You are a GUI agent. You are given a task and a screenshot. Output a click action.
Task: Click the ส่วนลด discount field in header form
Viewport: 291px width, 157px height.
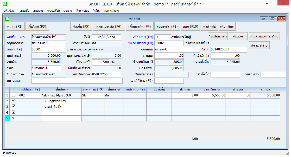click(169, 56)
